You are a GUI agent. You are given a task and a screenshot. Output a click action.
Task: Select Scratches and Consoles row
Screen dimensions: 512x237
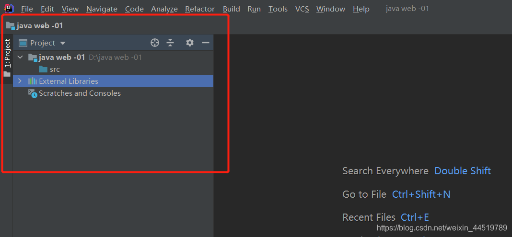(113, 93)
